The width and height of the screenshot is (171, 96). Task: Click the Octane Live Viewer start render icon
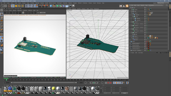[5, 13]
